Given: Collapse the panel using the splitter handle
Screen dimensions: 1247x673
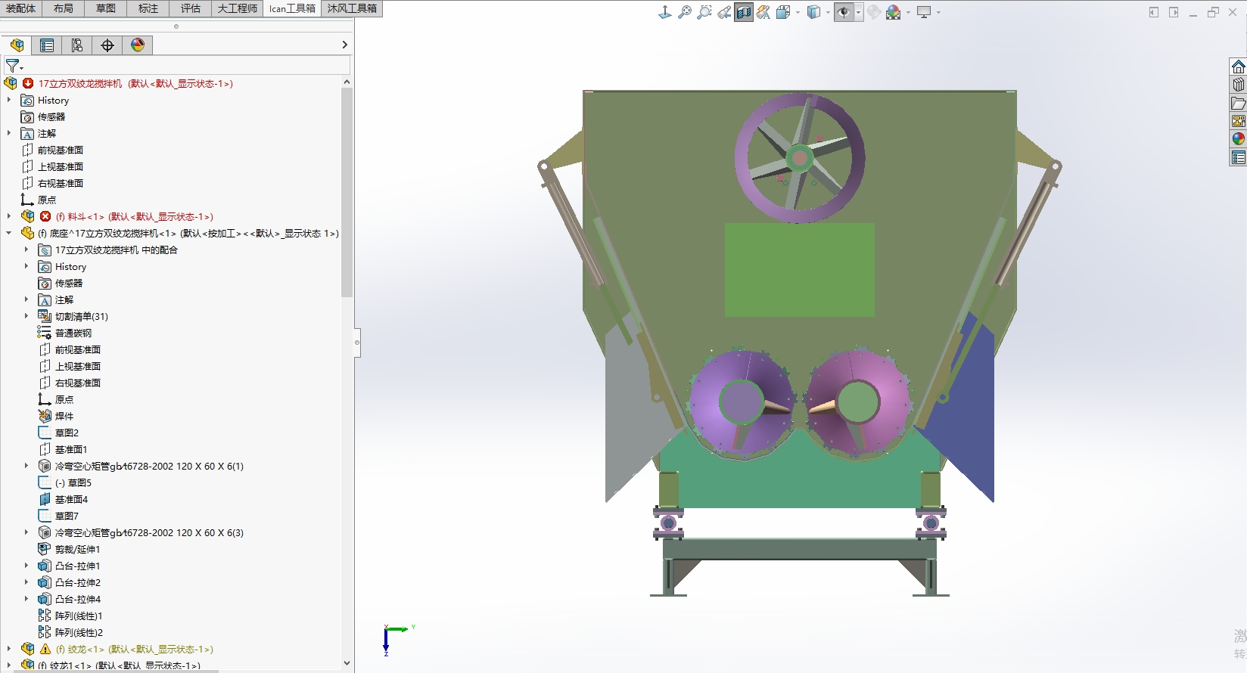Looking at the screenshot, I should click(357, 343).
